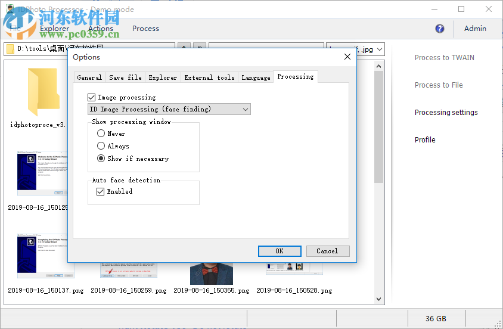Click the 36 GB status bar entry
This screenshot has width=503, height=329.
coord(436,319)
